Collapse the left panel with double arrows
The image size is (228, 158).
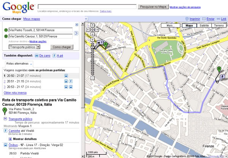(86, 19)
